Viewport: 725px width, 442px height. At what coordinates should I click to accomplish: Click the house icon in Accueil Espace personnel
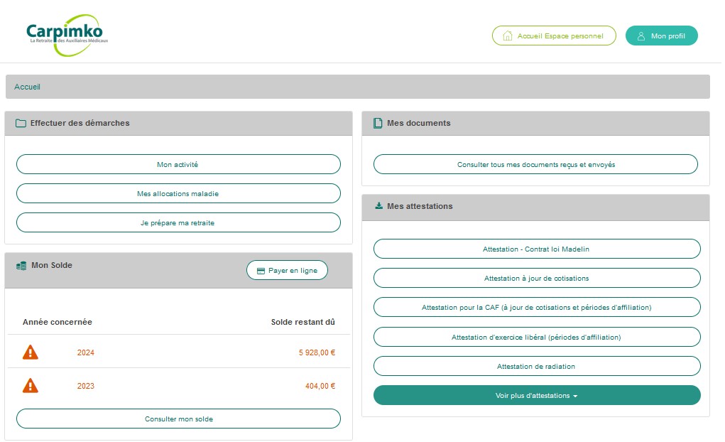click(507, 36)
